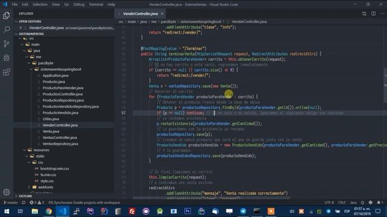Open Telegram from the taskbar
387x217 pixels.
(243, 211)
